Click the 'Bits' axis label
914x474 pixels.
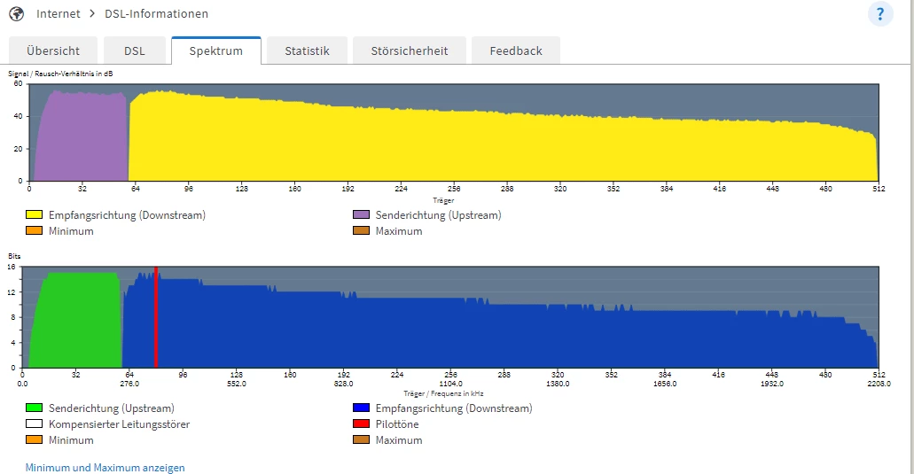coord(14,256)
